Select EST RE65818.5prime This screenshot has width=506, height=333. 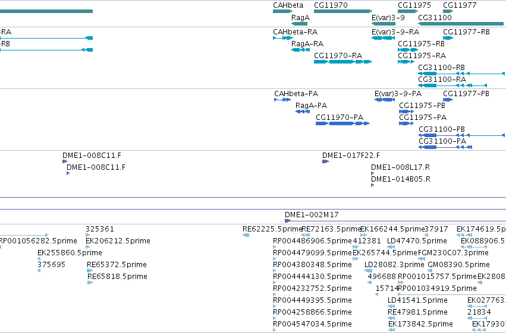pyautogui.click(x=90, y=283)
